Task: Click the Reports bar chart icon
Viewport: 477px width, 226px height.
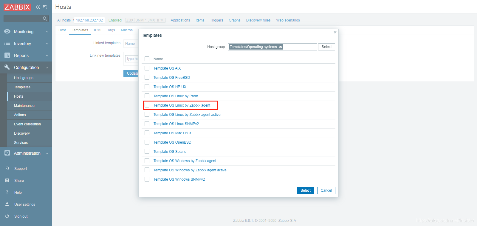Action: pos(7,55)
